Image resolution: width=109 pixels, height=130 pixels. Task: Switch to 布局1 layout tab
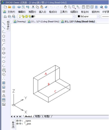[38, 116]
